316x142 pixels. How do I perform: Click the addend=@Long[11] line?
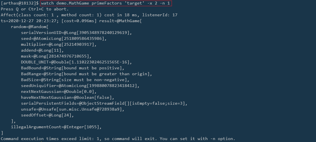(x=42, y=51)
